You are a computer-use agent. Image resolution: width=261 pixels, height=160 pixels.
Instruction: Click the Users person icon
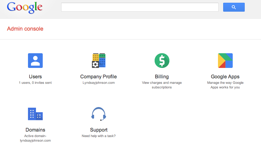35,60
